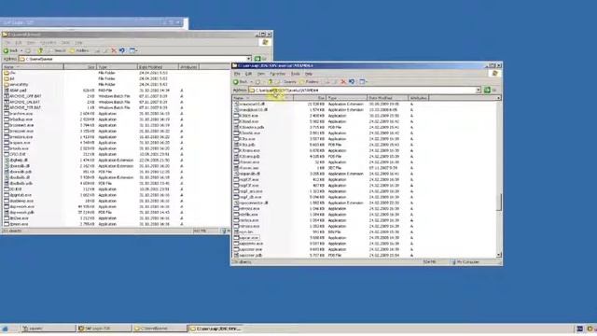Open Back history dropdown arrow in back window

pos(21,50)
